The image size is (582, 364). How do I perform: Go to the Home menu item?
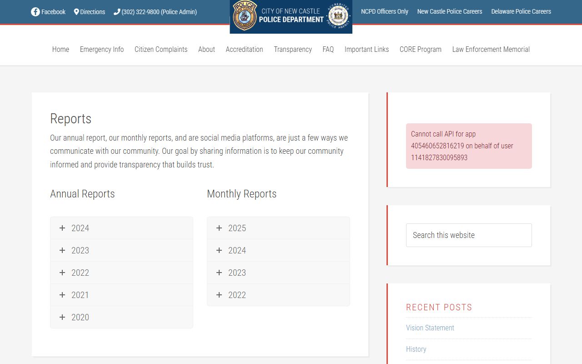[x=61, y=49]
